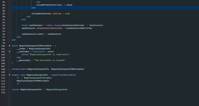The width and height of the screenshot is (199, 106).
Task: Click 'aliasRoleContext[key] = value' code
Action: coord(54,5)
